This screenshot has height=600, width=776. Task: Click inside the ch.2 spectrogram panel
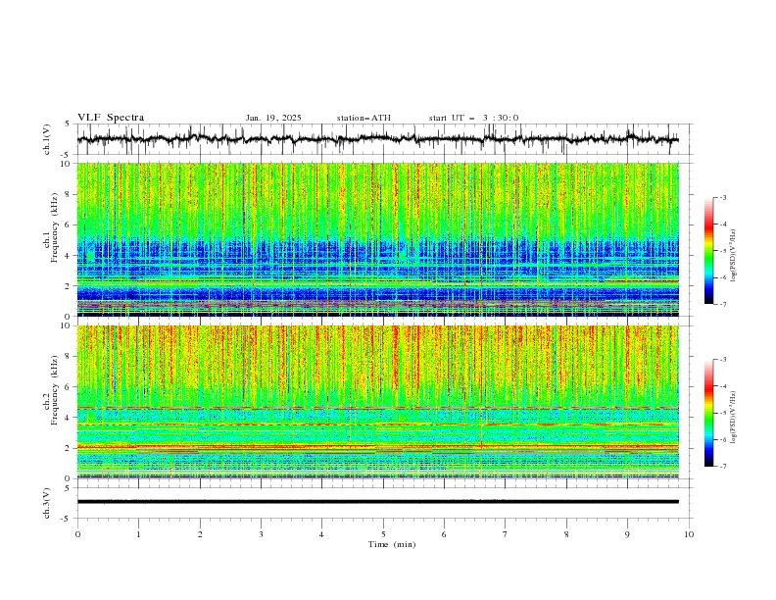(x=377, y=402)
